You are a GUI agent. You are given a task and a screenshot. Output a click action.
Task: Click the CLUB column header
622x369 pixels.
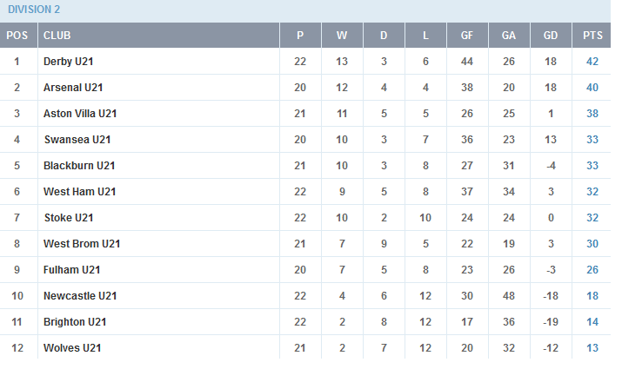(57, 36)
